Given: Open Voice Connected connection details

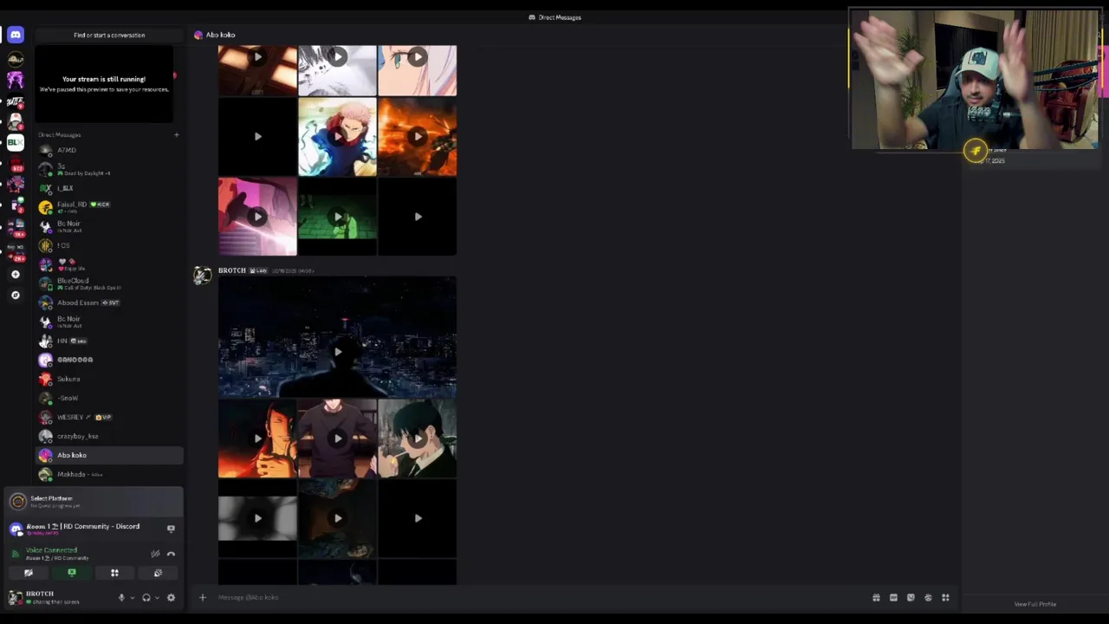Looking at the screenshot, I should (51, 550).
